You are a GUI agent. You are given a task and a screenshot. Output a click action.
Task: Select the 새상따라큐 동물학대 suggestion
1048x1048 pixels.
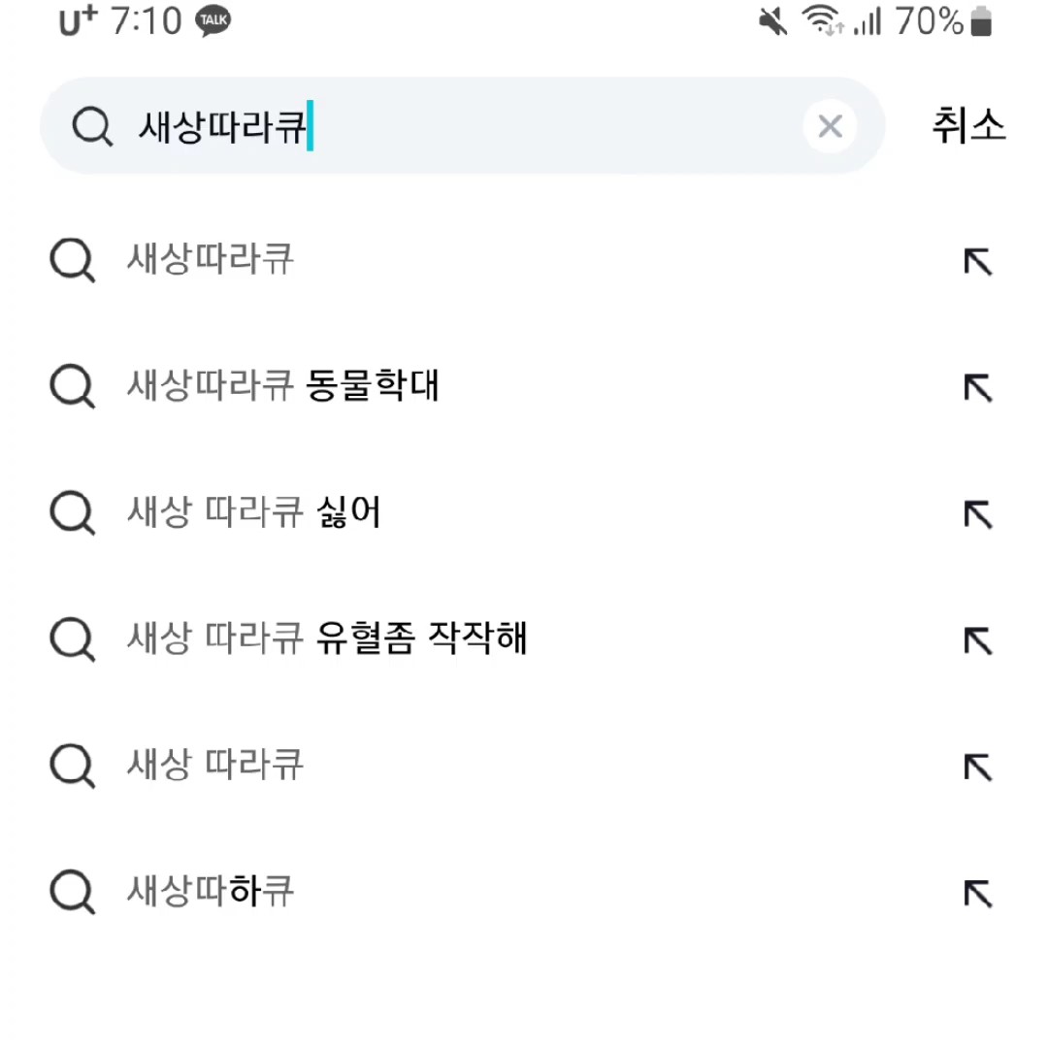[x=283, y=386]
